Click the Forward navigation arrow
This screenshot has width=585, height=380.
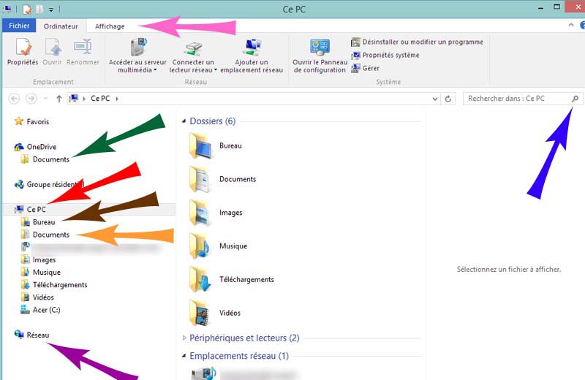tap(31, 99)
